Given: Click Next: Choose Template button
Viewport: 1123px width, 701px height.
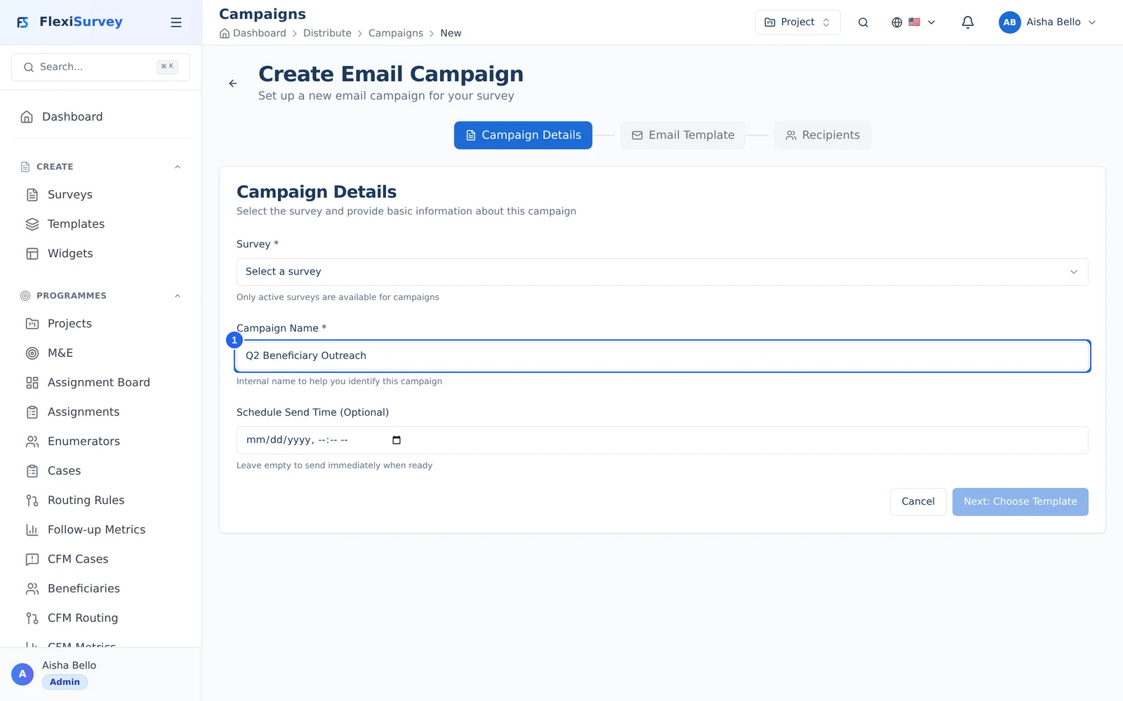Looking at the screenshot, I should point(1020,502).
